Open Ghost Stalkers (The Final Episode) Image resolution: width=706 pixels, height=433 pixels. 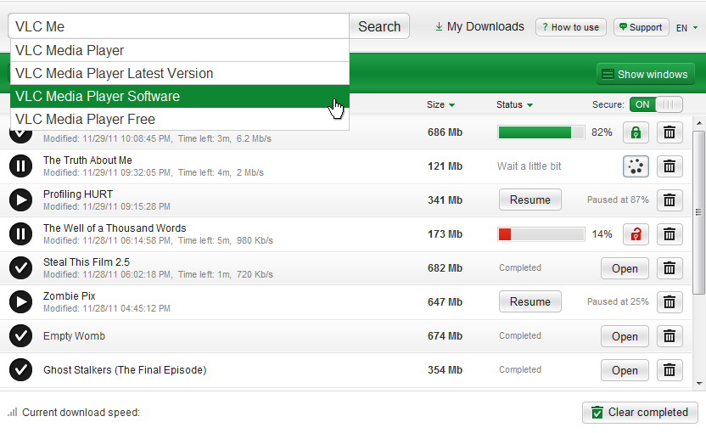pos(625,370)
